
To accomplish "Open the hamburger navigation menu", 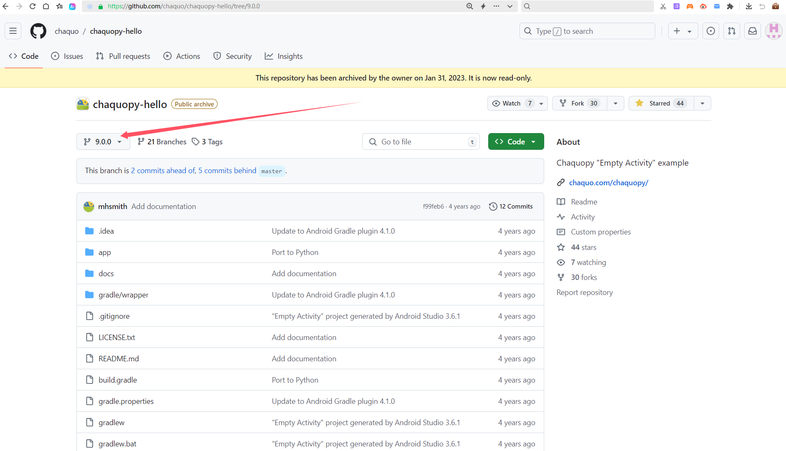I will coord(12,30).
